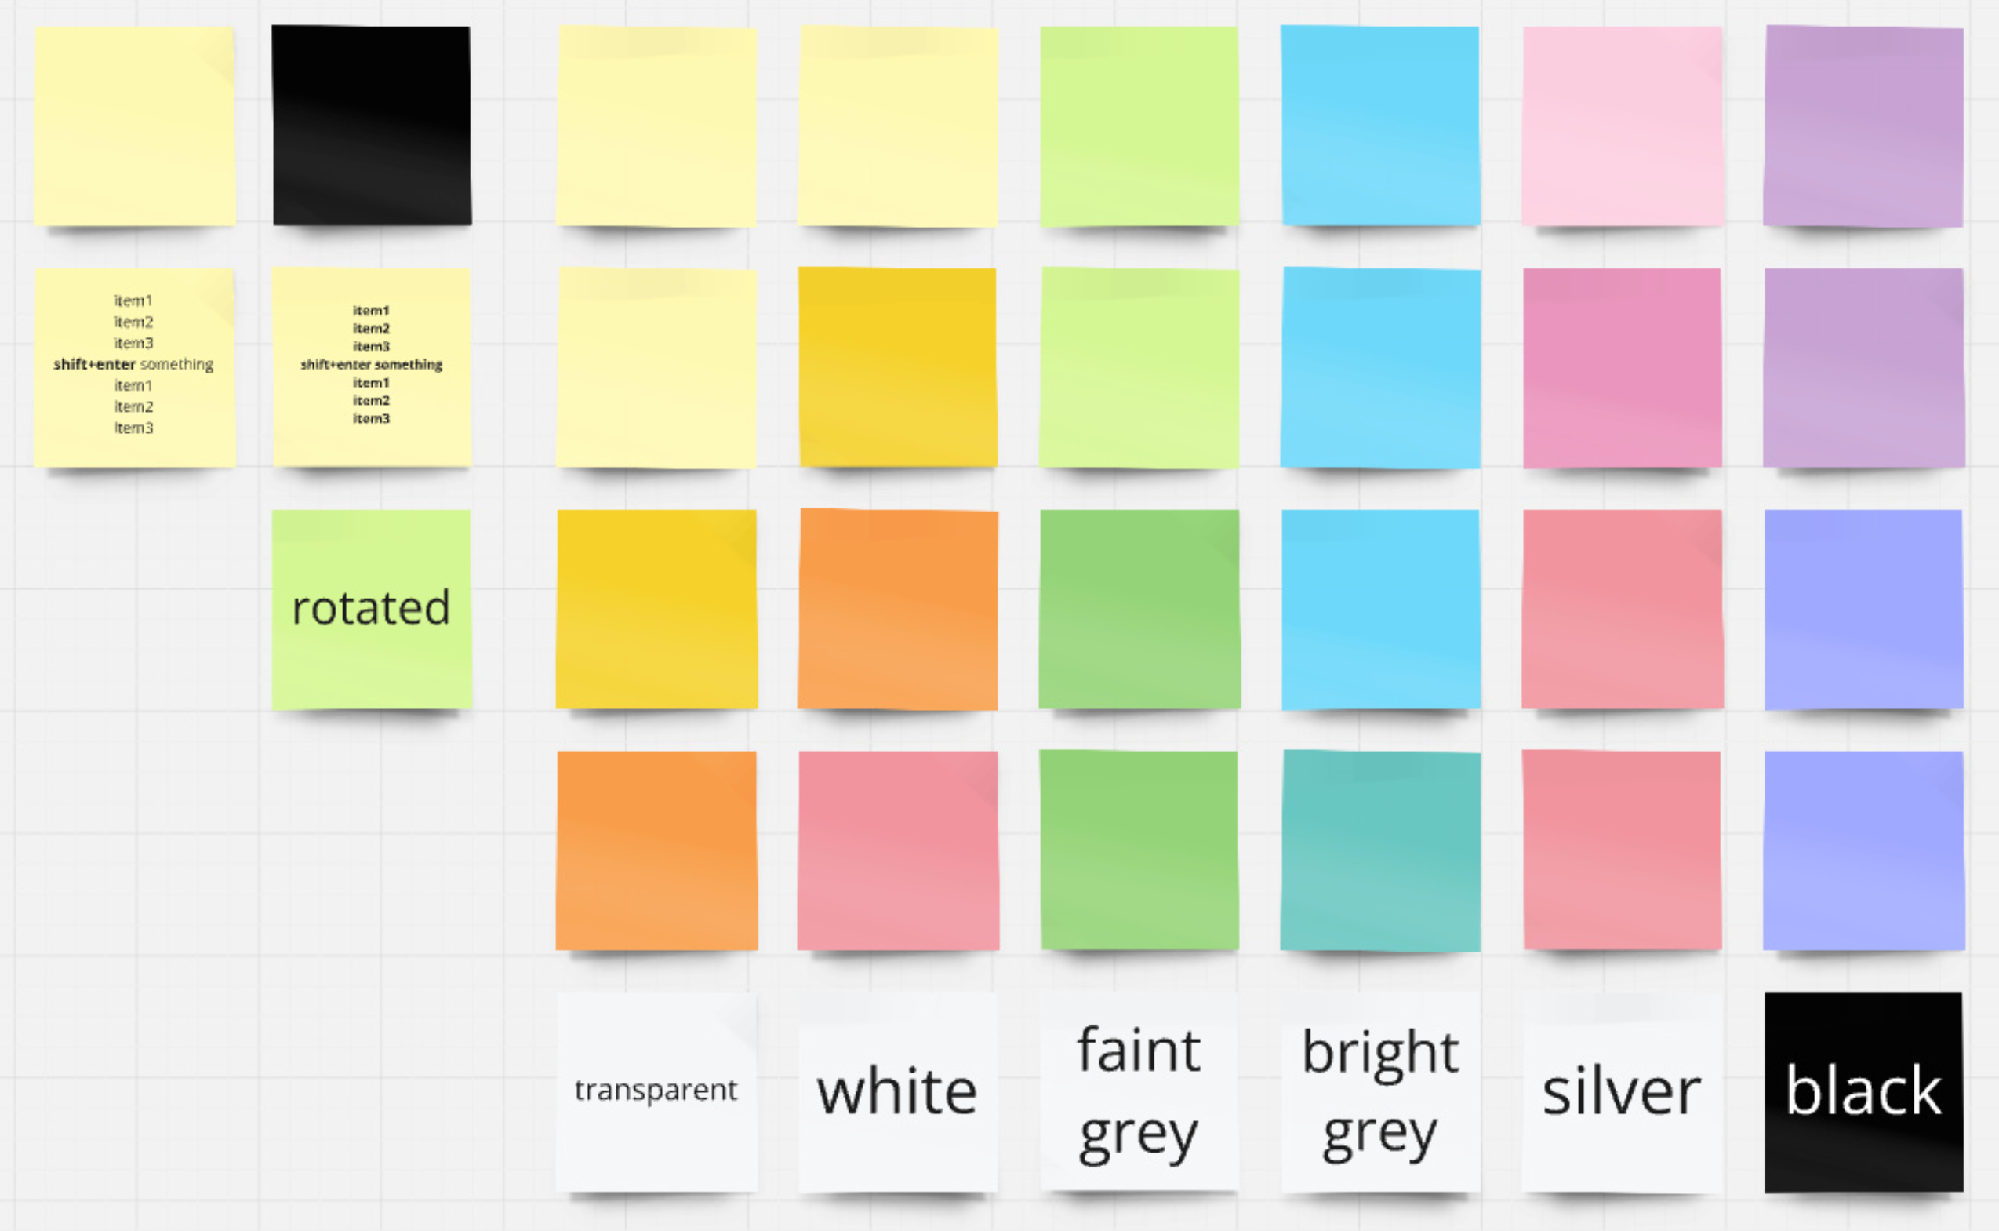Click the dark yellow note beside "rotated"

pyautogui.click(x=656, y=609)
